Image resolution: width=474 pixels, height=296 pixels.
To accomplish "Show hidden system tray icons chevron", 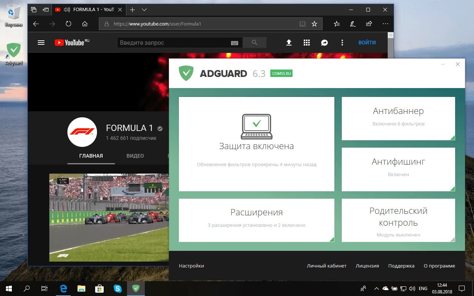I will [x=377, y=289].
